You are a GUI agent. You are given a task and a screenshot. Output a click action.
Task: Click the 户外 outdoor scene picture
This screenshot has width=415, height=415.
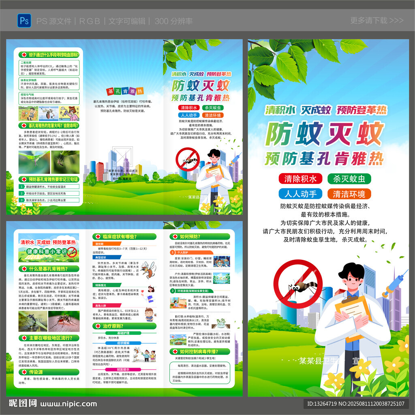(x=222, y=278)
